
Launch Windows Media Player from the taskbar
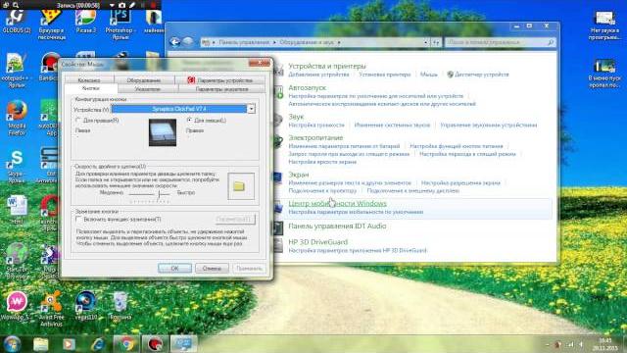click(69, 344)
